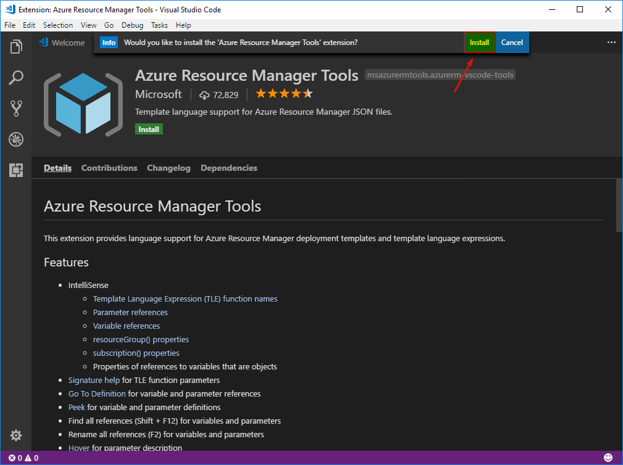Image resolution: width=623 pixels, height=465 pixels.
Task: Open Source Control view in activity bar
Action: [16, 108]
